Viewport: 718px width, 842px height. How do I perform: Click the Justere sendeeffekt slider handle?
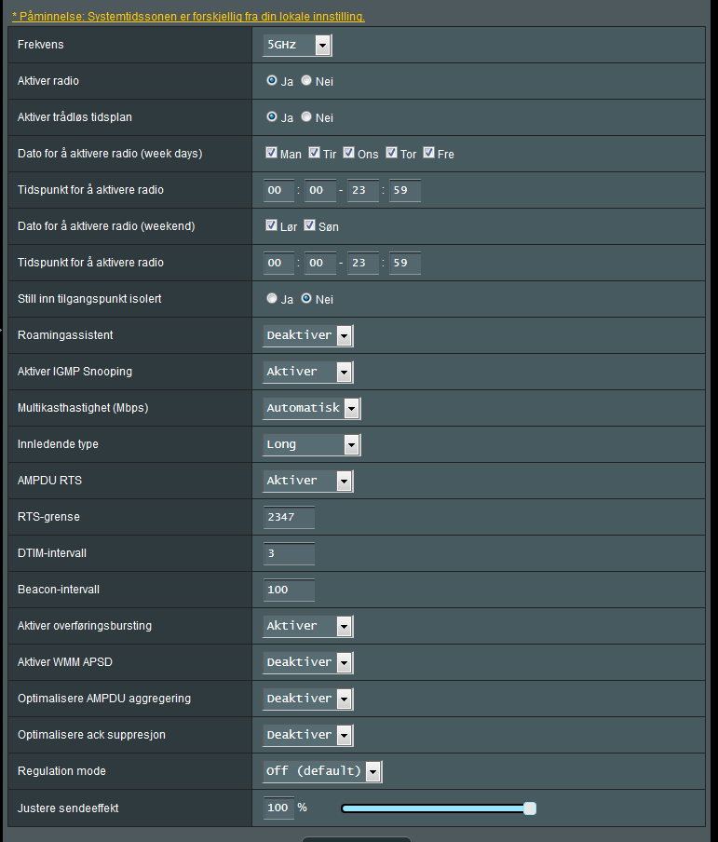point(530,808)
